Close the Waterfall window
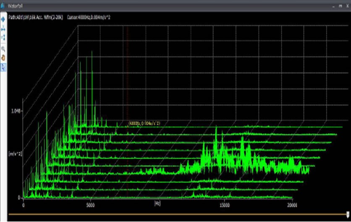 pyautogui.click(x=348, y=6)
